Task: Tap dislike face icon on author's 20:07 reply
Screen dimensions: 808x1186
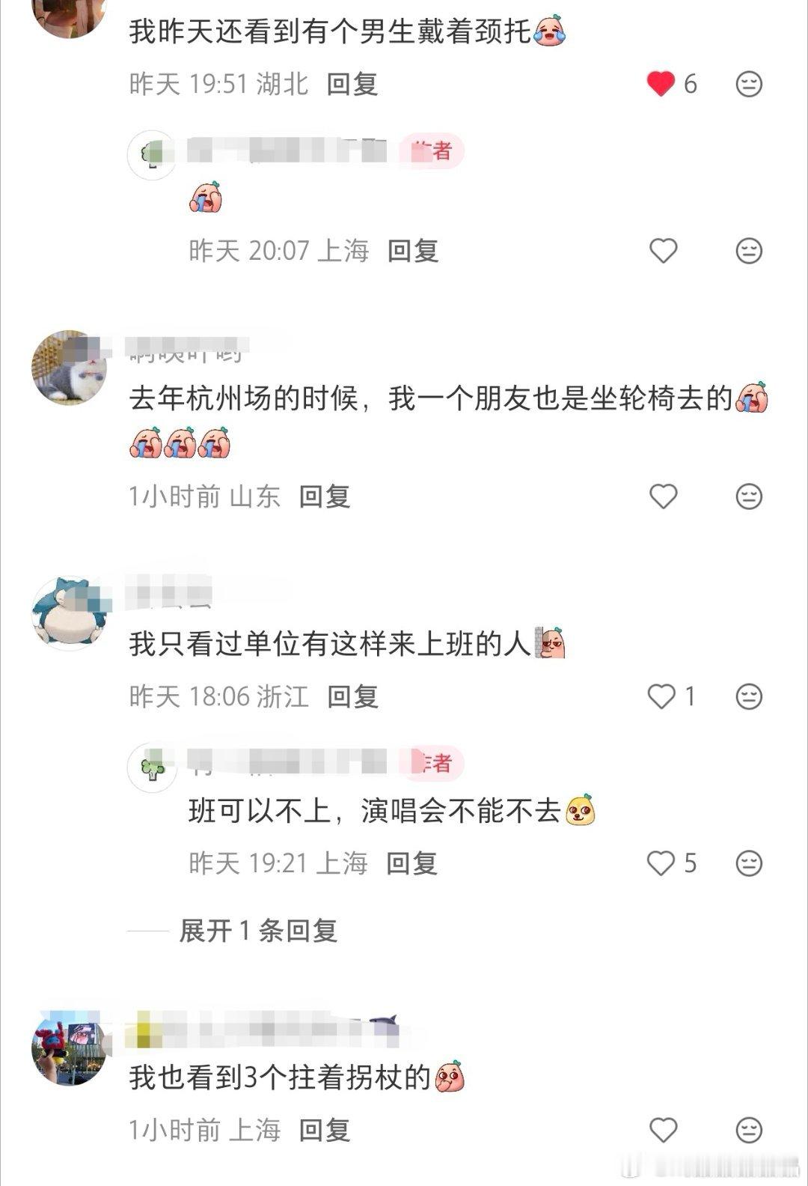Action: (749, 251)
